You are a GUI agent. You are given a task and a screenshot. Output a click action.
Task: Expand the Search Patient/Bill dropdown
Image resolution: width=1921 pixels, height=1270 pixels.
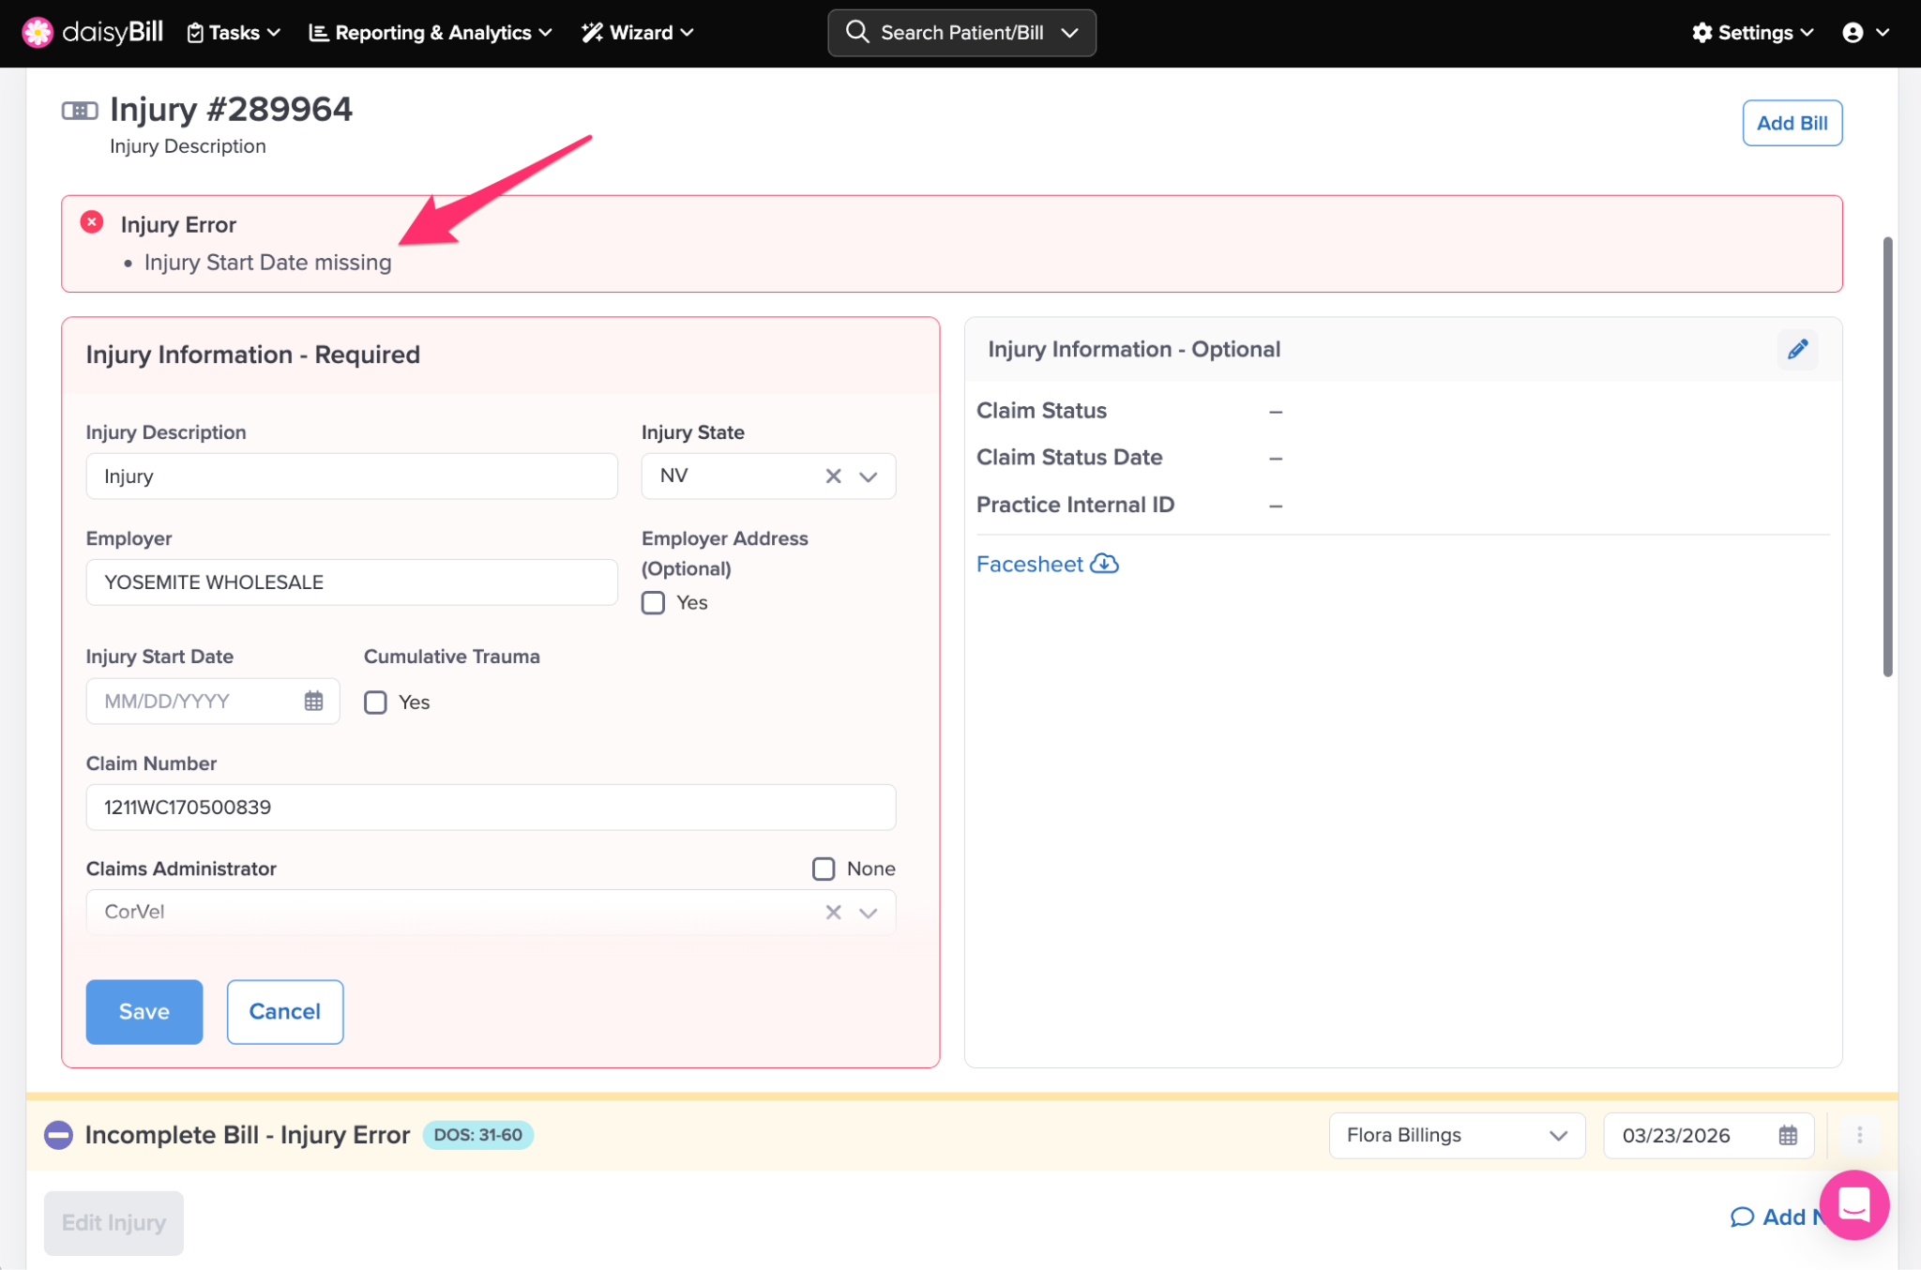1069,33
